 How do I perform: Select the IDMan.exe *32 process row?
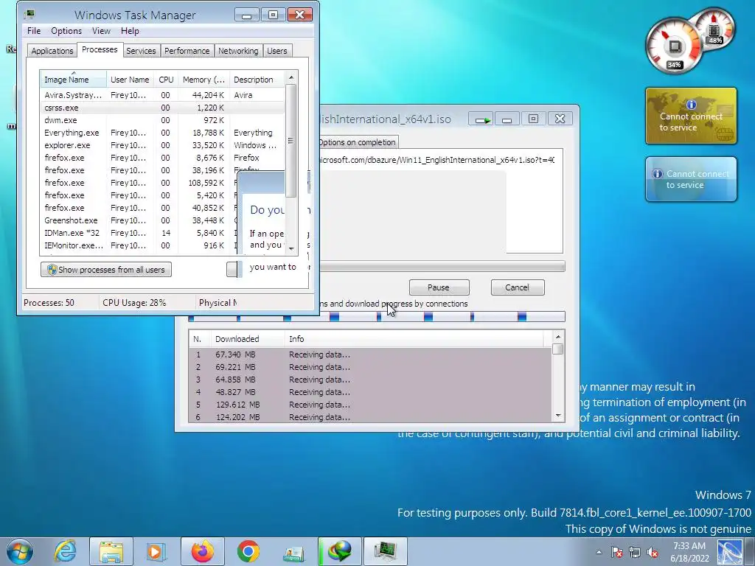139,233
